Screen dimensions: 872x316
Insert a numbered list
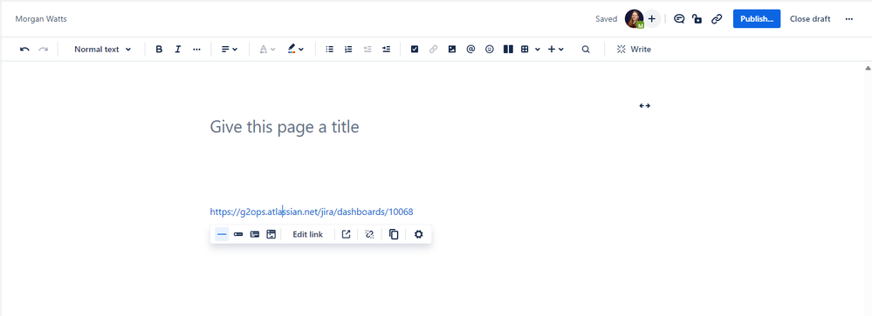pos(348,50)
